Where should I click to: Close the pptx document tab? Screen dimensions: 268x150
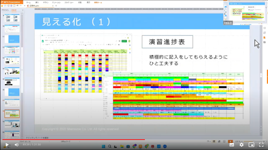(53, 6)
